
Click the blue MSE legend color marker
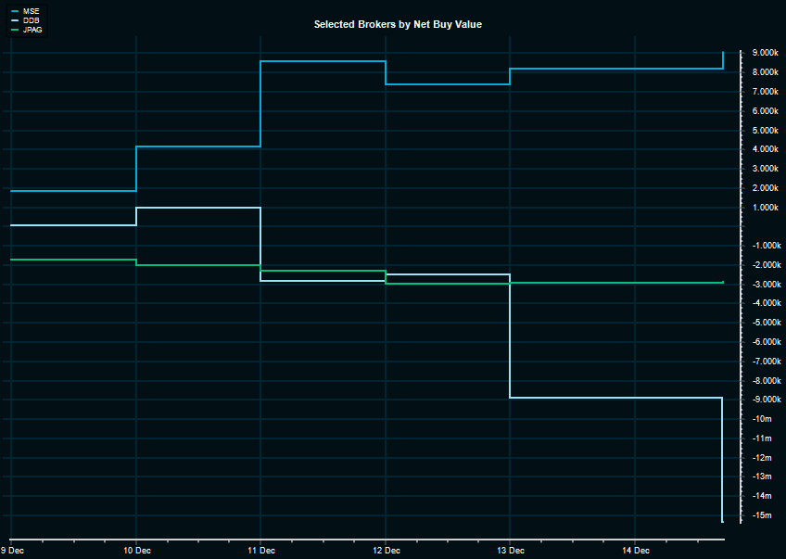16,10
